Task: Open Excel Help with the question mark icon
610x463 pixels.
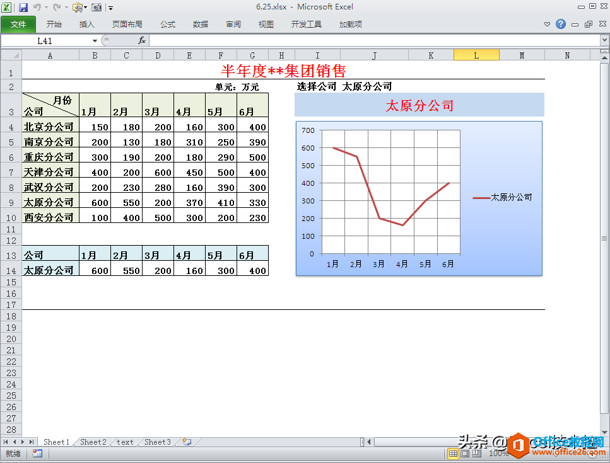Action: pyautogui.click(x=561, y=24)
